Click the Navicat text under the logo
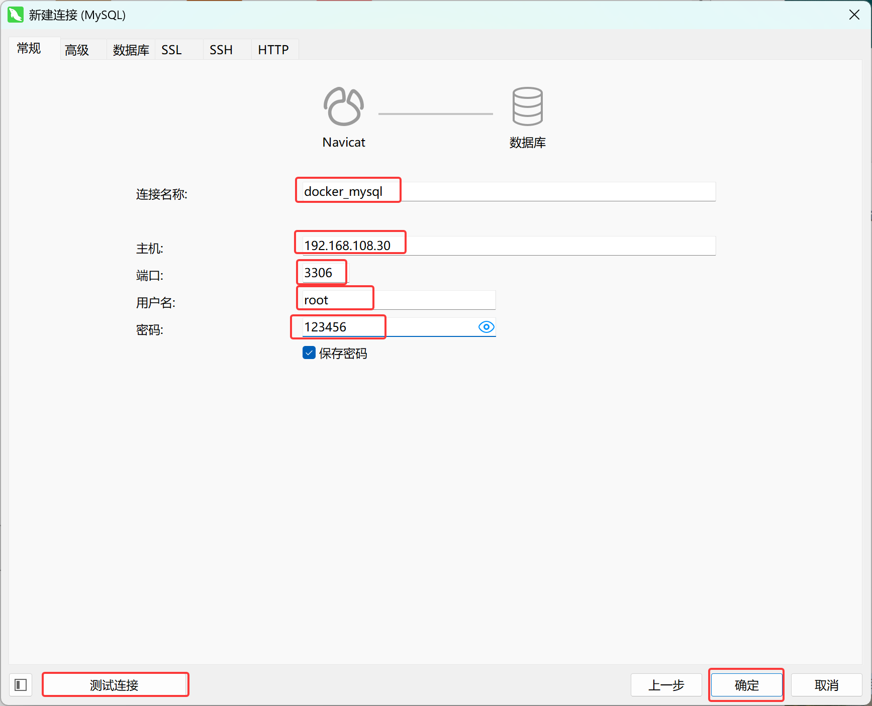 tap(344, 143)
